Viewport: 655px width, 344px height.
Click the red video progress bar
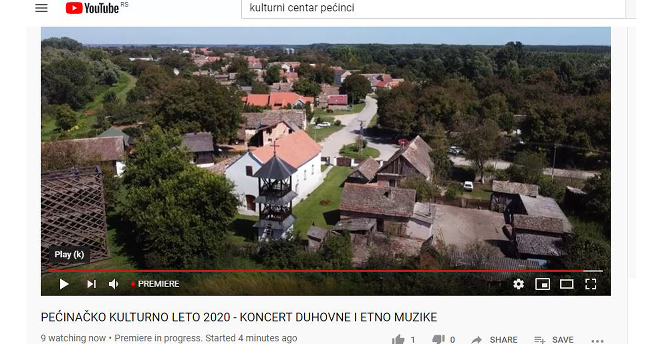coord(316,271)
